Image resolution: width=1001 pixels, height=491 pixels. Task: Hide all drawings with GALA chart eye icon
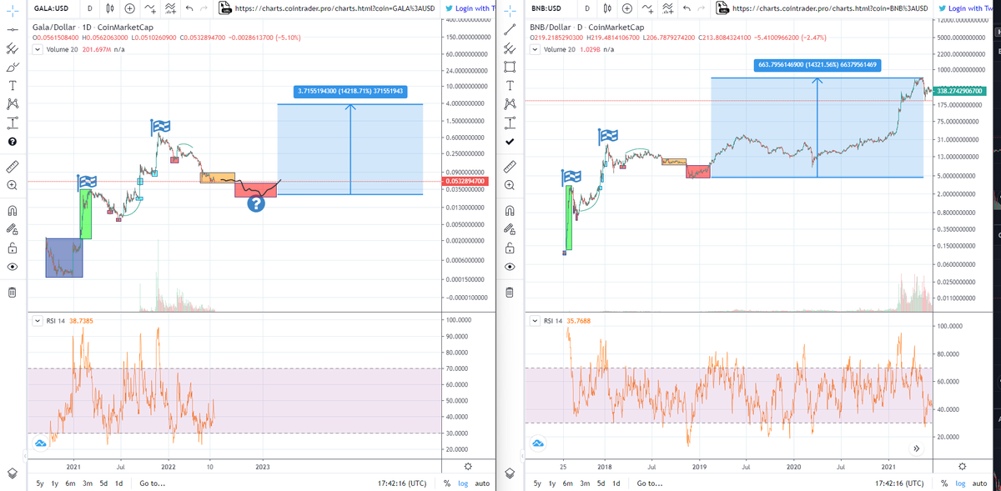(x=12, y=267)
